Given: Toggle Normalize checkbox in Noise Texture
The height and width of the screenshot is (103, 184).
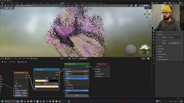Looking at the screenshot, I should point(15,86).
